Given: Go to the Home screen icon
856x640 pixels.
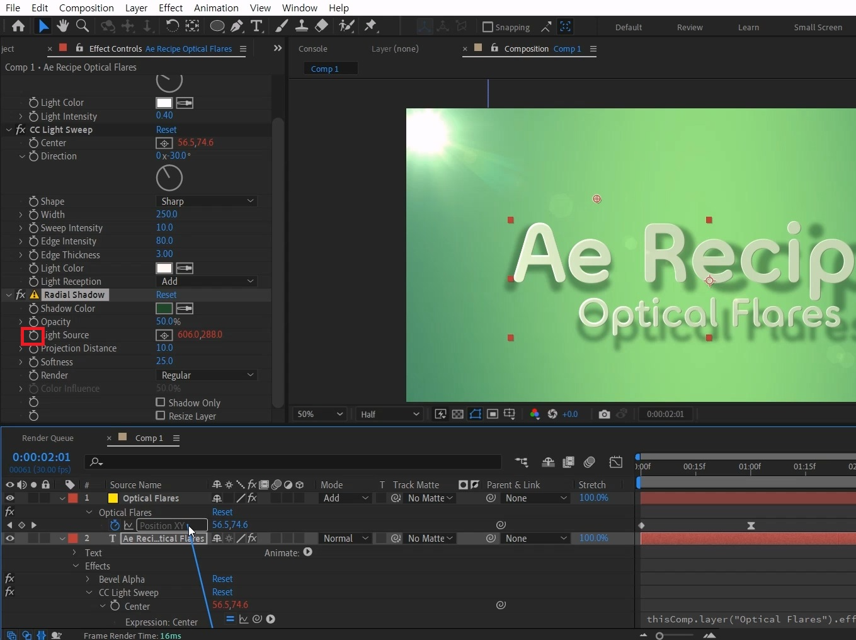Looking at the screenshot, I should coord(18,26).
